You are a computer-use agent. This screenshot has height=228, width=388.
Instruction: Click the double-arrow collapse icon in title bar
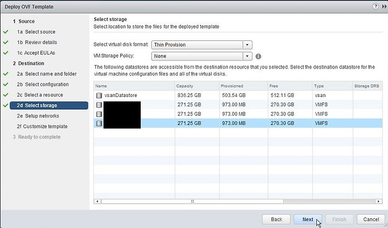pyautogui.click(x=384, y=6)
